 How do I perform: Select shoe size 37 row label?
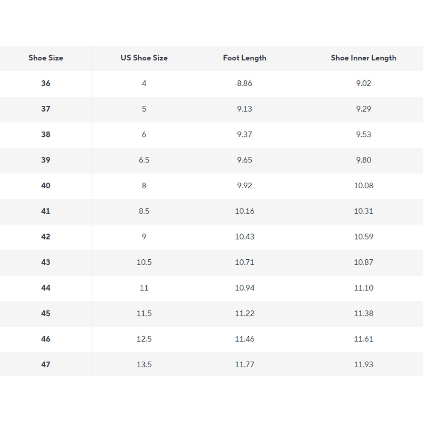46,109
